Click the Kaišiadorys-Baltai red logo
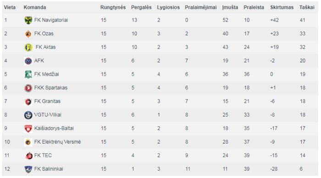321x178 pixels. pos(28,128)
